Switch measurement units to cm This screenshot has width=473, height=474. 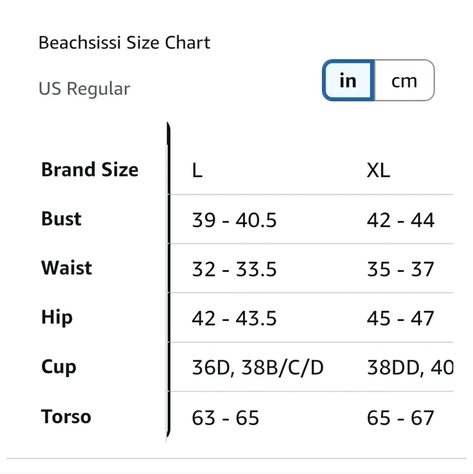point(404,81)
